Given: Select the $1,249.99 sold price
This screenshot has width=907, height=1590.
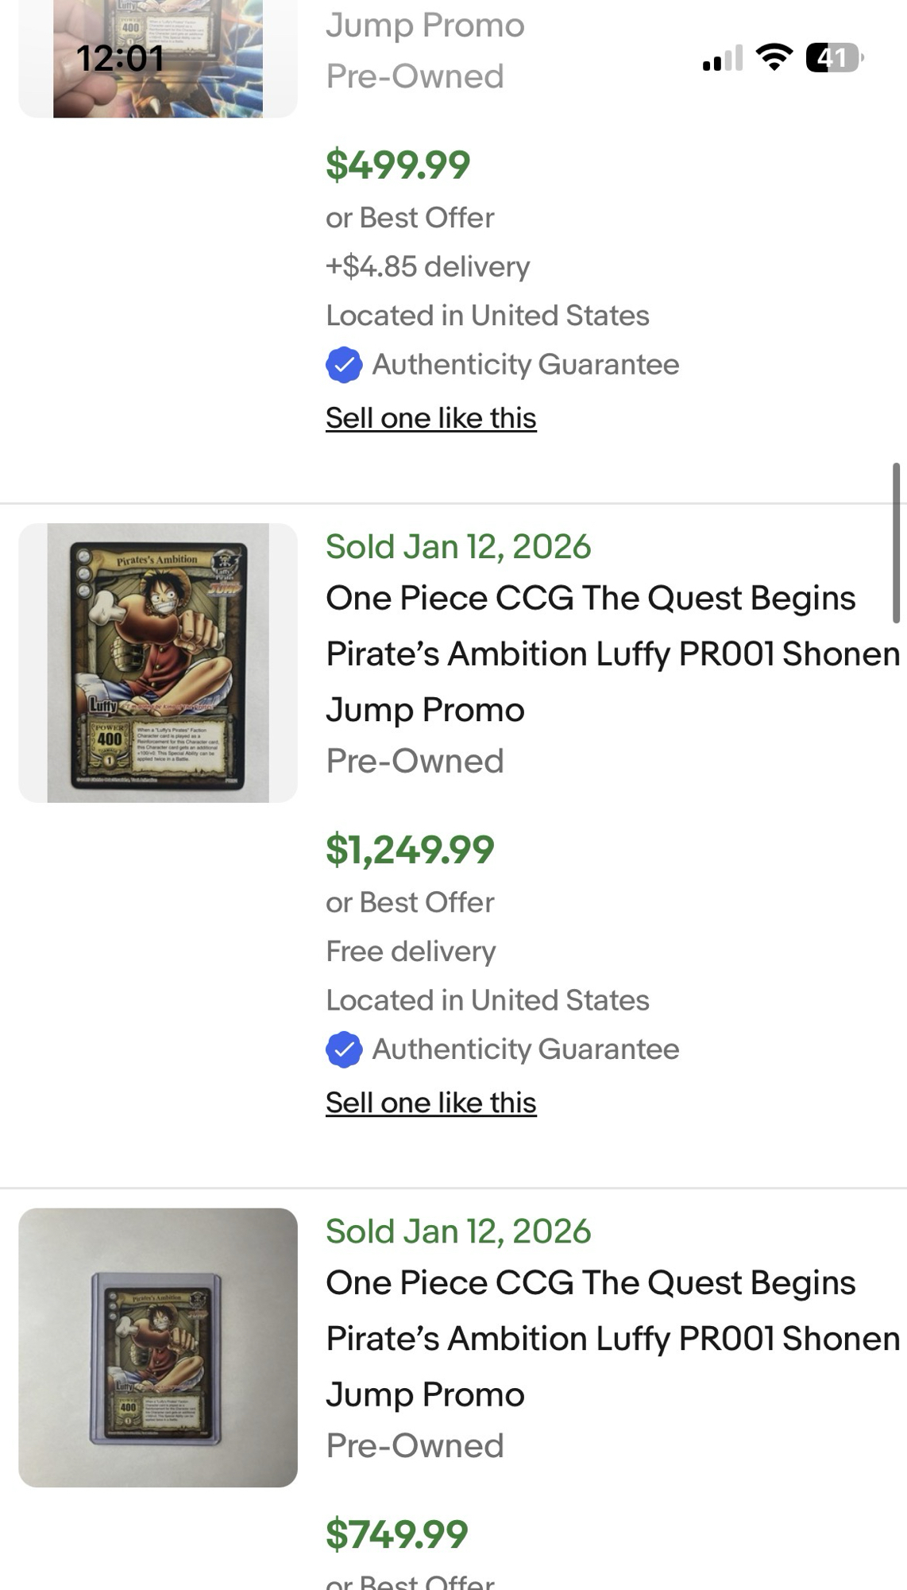Looking at the screenshot, I should 410,849.
